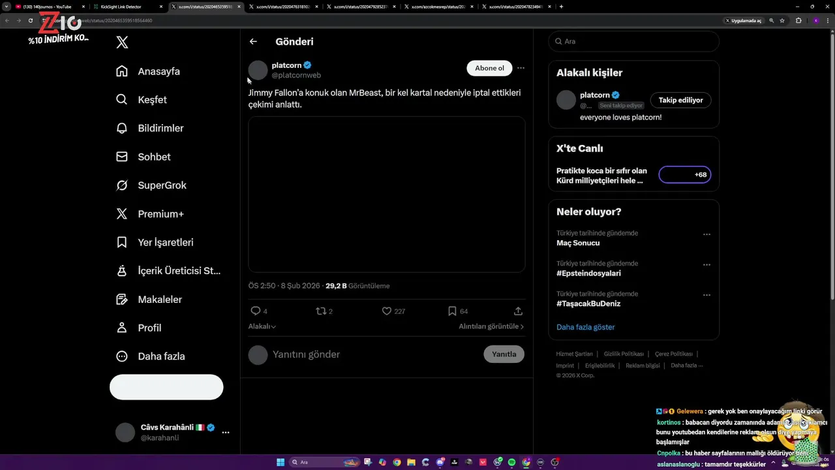The width and height of the screenshot is (835, 470).
Task: Click the Takip ediliyor button
Action: click(x=680, y=100)
